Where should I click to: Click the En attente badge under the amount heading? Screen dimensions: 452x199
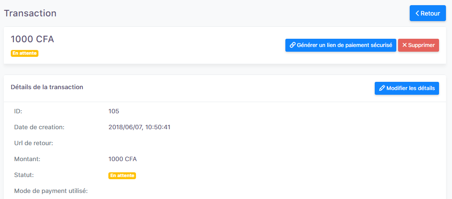25,53
